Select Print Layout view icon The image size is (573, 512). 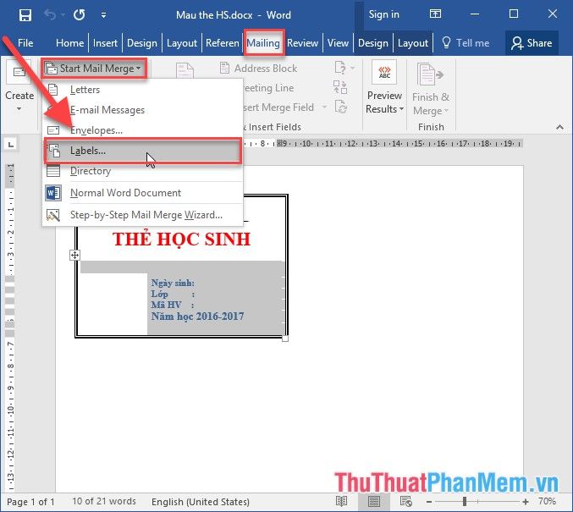click(x=373, y=502)
